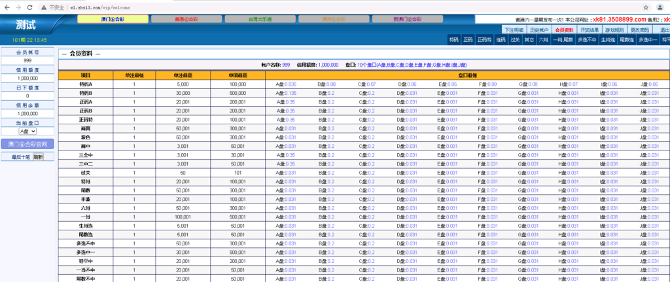Open the 历史帐户 menu item
This screenshot has width=670, height=282.
click(538, 30)
